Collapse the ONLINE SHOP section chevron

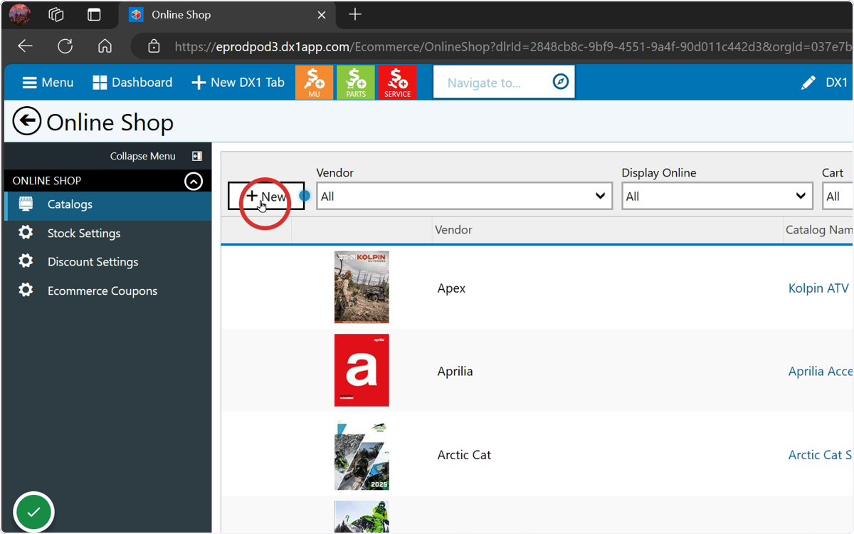point(194,181)
